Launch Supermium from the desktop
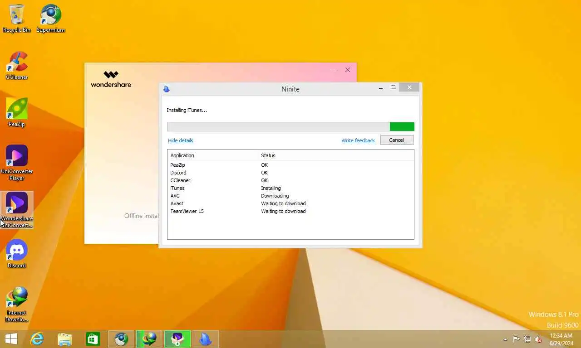581x348 pixels. click(51, 19)
